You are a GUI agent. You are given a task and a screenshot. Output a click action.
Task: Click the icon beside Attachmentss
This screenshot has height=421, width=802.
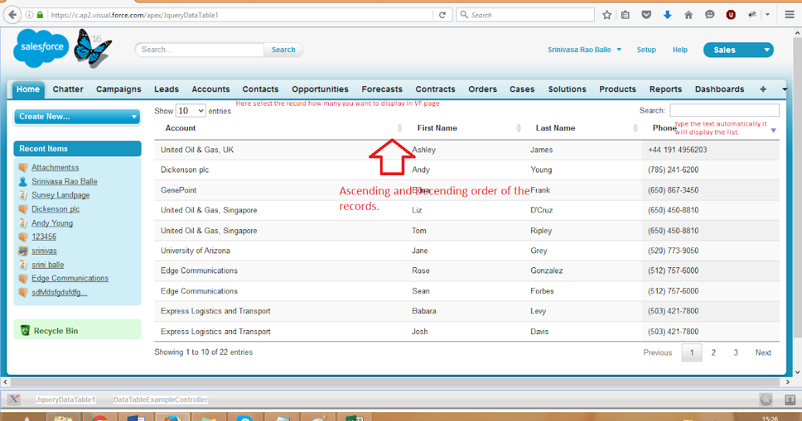(23, 168)
